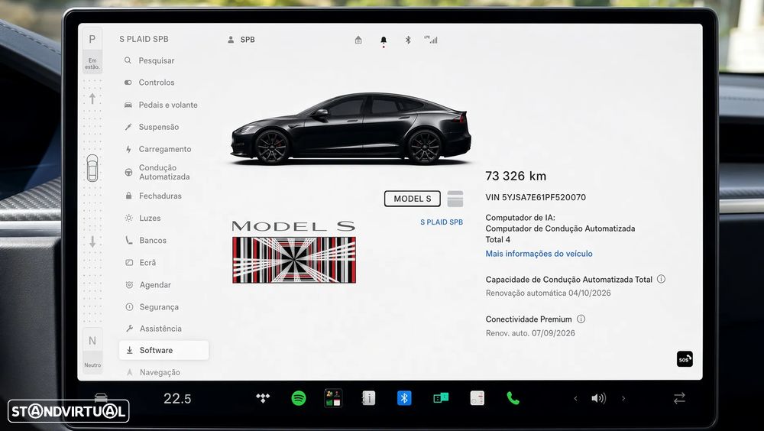Open the arcade games app icon
This screenshot has height=431, width=764.
click(x=333, y=398)
